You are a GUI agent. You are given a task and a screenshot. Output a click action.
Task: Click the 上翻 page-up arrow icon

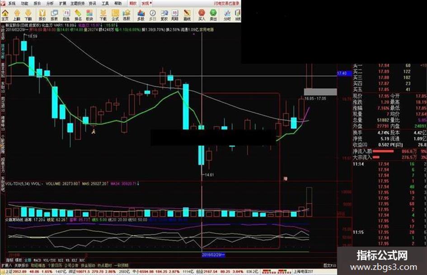click(x=17, y=15)
